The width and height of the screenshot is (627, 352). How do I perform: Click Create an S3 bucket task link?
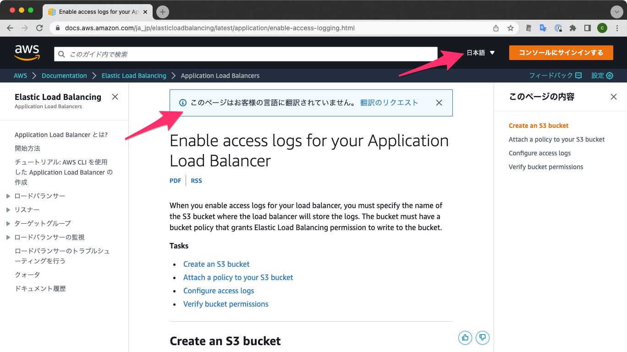pos(216,264)
